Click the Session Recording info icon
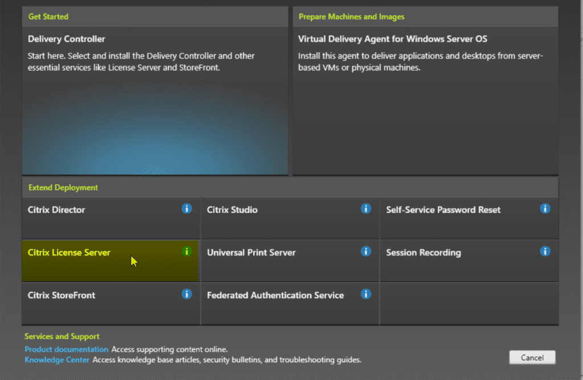This screenshot has width=583, height=380. pos(545,251)
